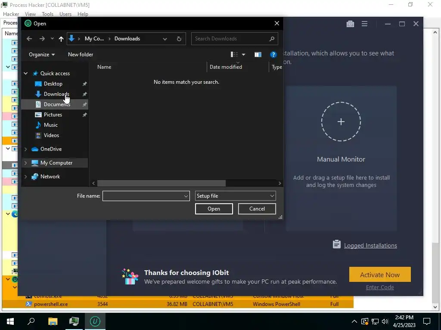Go up one folder level
Screen dimensions: 441x330
[x=61, y=39]
